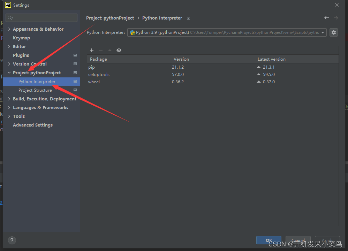
Task: Select Version Control in sidebar
Action: 30,64
